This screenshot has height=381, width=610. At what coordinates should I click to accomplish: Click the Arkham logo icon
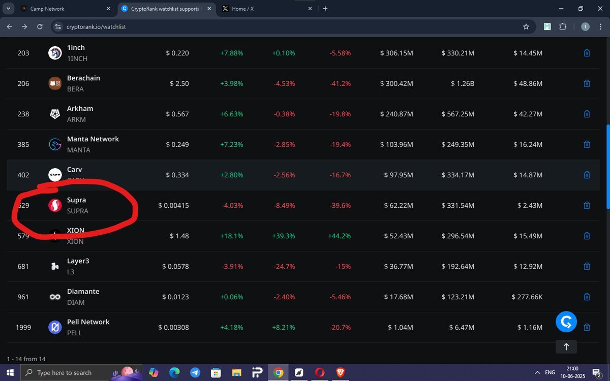coord(55,114)
